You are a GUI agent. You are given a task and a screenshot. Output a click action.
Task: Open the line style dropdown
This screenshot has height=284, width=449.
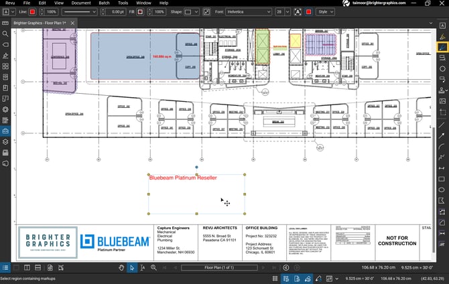(80, 12)
